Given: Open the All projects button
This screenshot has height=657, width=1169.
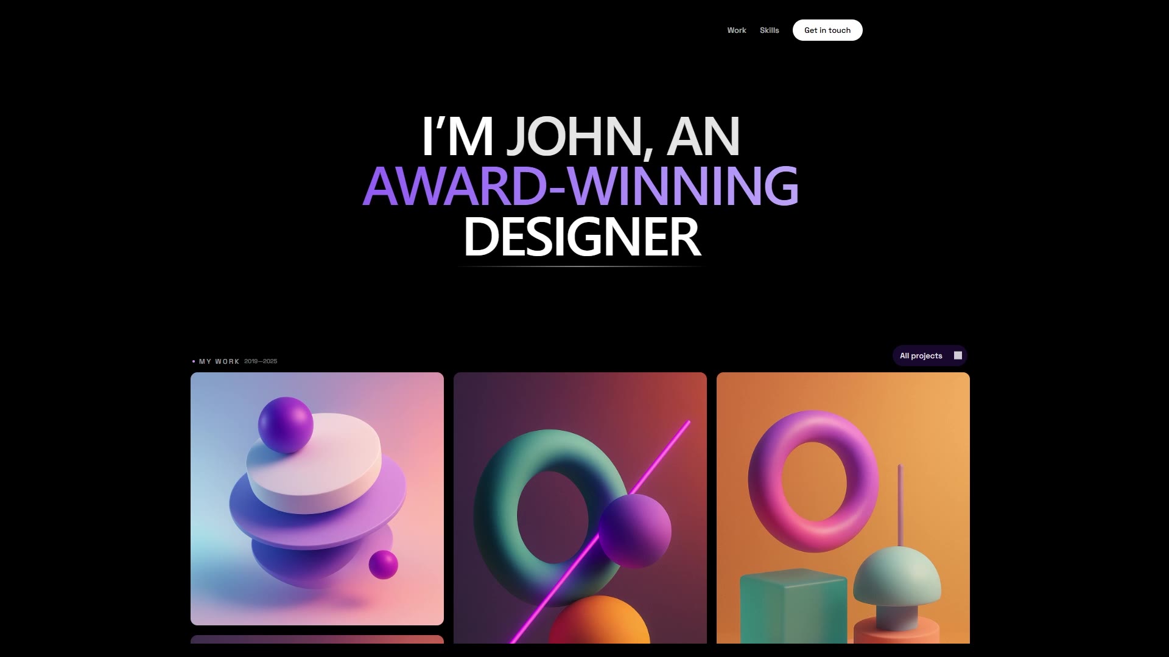Looking at the screenshot, I should pyautogui.click(x=921, y=356).
